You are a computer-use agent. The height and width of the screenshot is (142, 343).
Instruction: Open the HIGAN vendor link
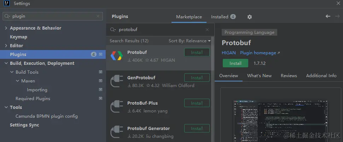pyautogui.click(x=229, y=53)
